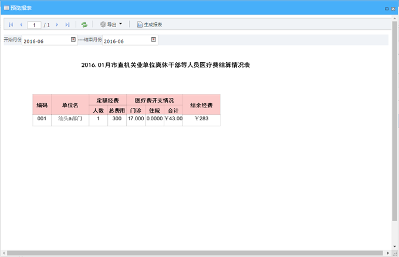Select the 医疗费开支情况 header cell
The height and width of the screenshot is (257, 399).
(154, 100)
